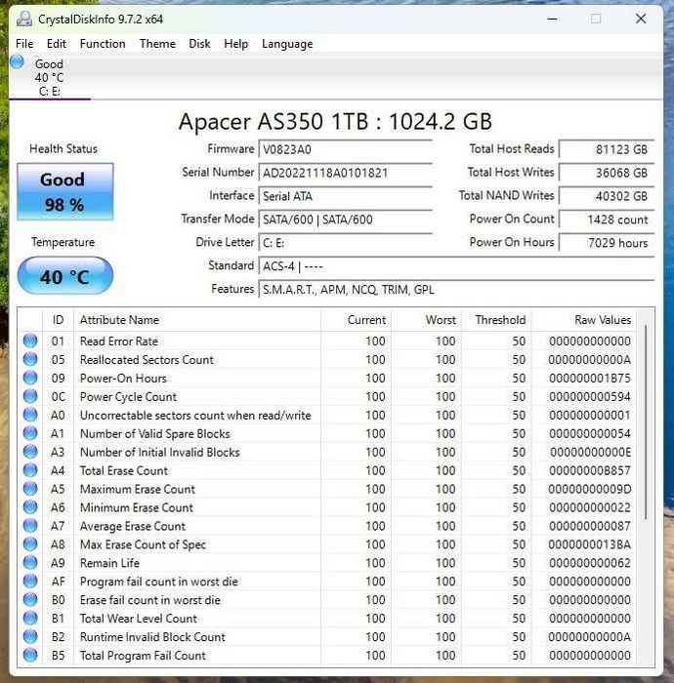This screenshot has height=683, width=674.
Task: Click the Worst column header
Action: [426, 320]
